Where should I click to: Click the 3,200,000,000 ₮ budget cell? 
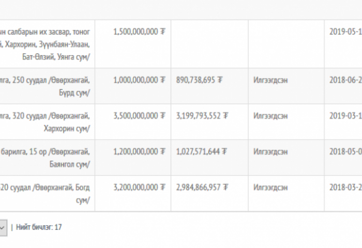coord(139,188)
